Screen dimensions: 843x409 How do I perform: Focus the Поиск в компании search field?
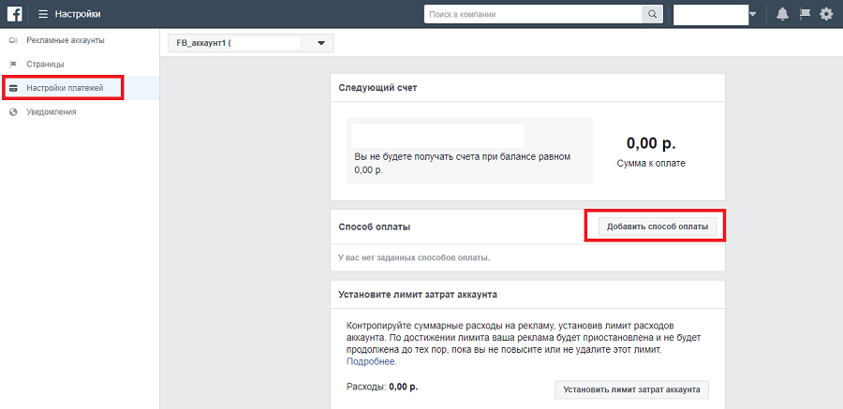(x=533, y=15)
